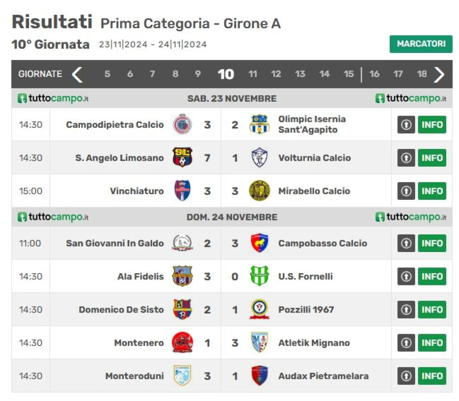Image resolution: width=459 pixels, height=401 pixels.
Task: Switch to giornata 9
Action: point(198,74)
